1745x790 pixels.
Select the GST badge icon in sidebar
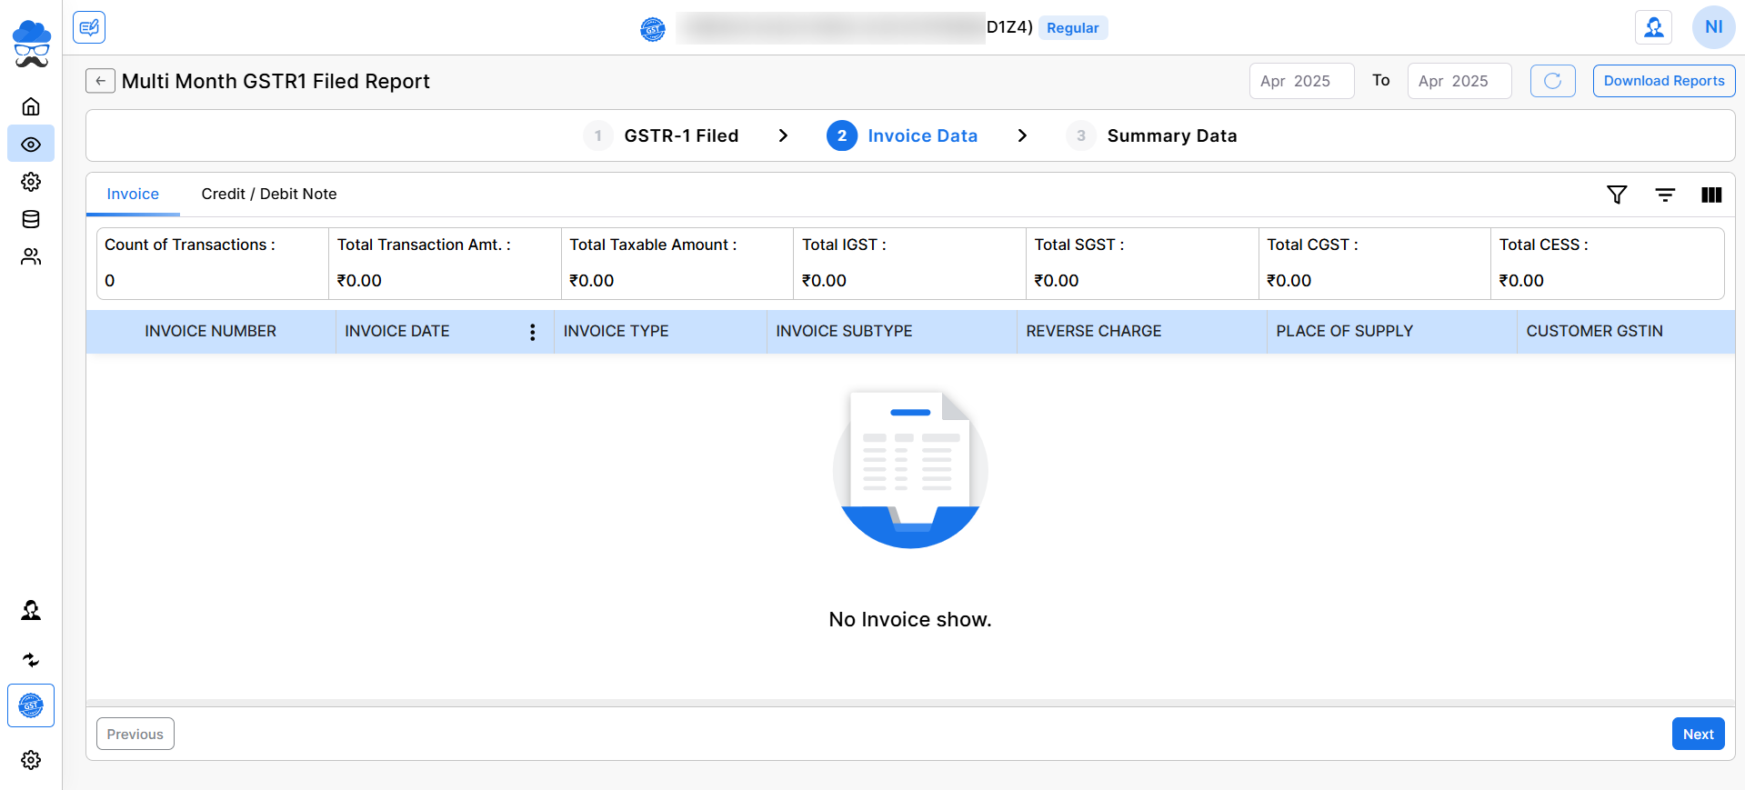(x=31, y=705)
